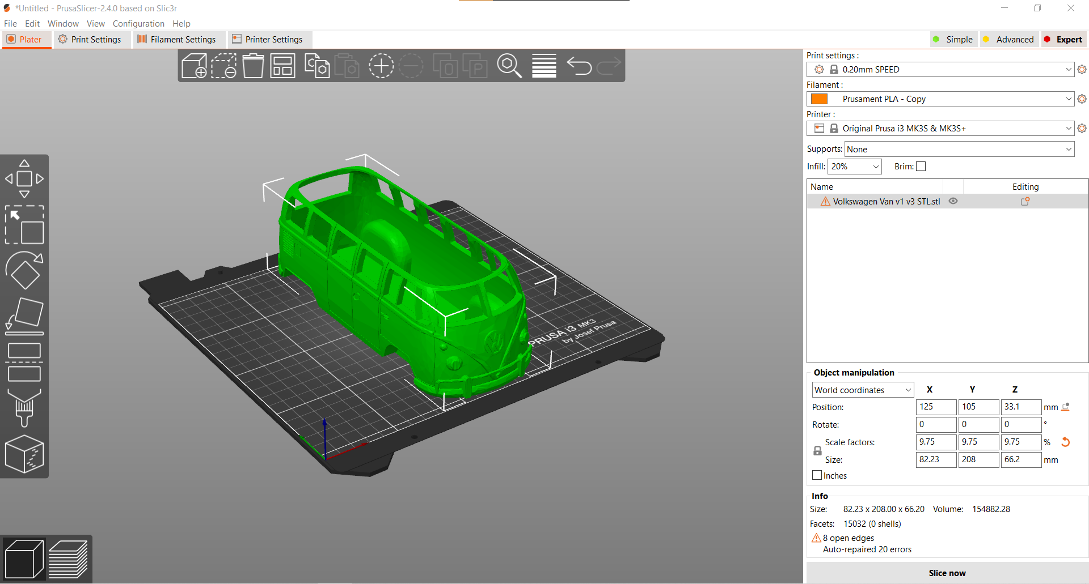Click the Position X field
This screenshot has height=584, width=1089.
[x=936, y=407]
